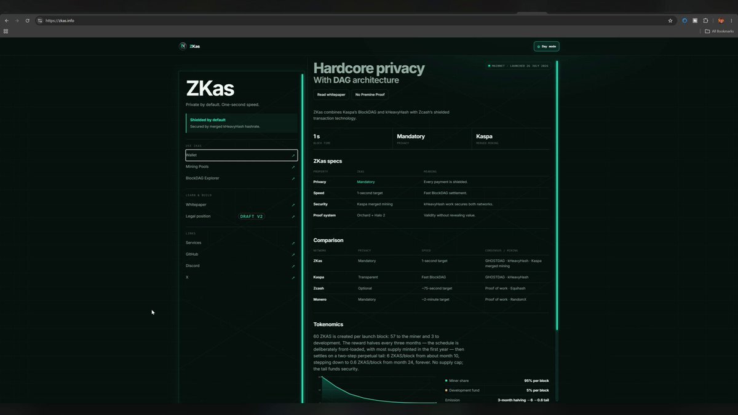Click the arrow icon beside Discord
This screenshot has width=738, height=415.
pos(293,266)
